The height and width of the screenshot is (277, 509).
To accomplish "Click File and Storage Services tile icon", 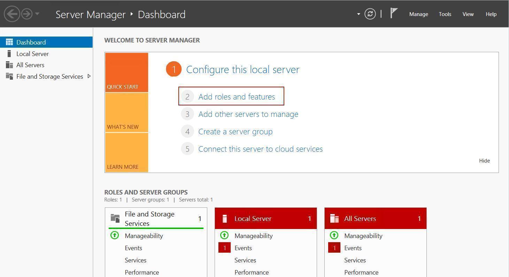I will tap(115, 218).
